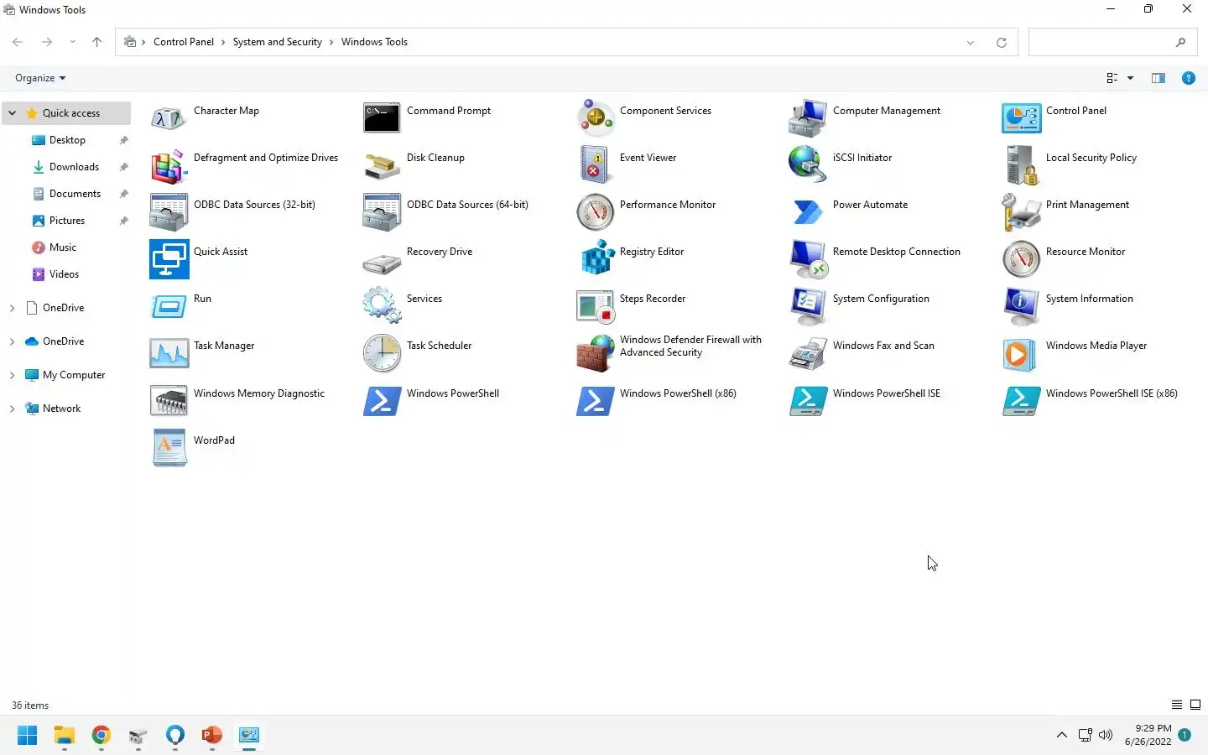Open the Help question mark button
The width and height of the screenshot is (1208, 755).
tap(1188, 78)
